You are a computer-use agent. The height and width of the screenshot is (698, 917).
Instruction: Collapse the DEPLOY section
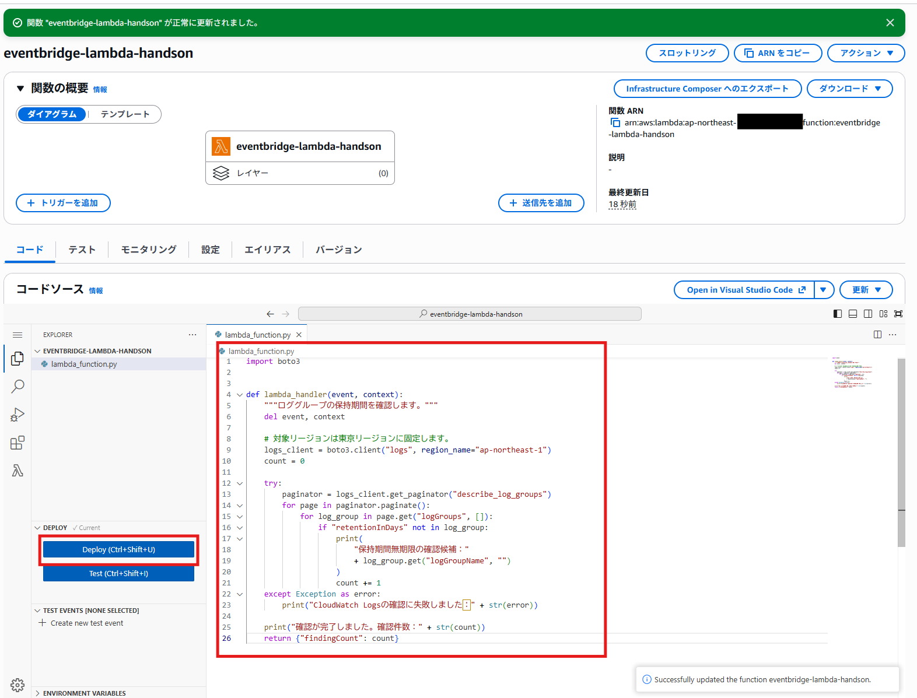click(x=37, y=528)
